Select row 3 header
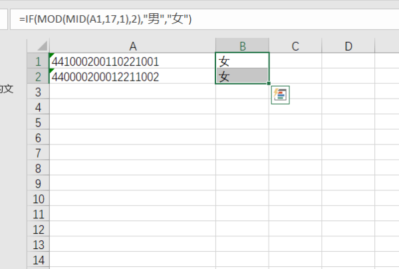This screenshot has width=399, height=269. click(x=38, y=92)
